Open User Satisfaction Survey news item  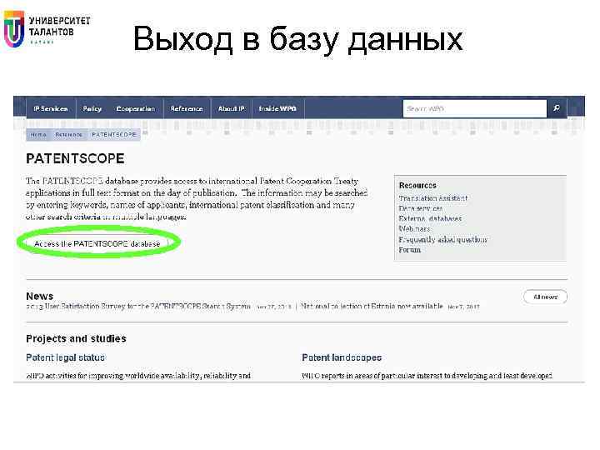138,307
